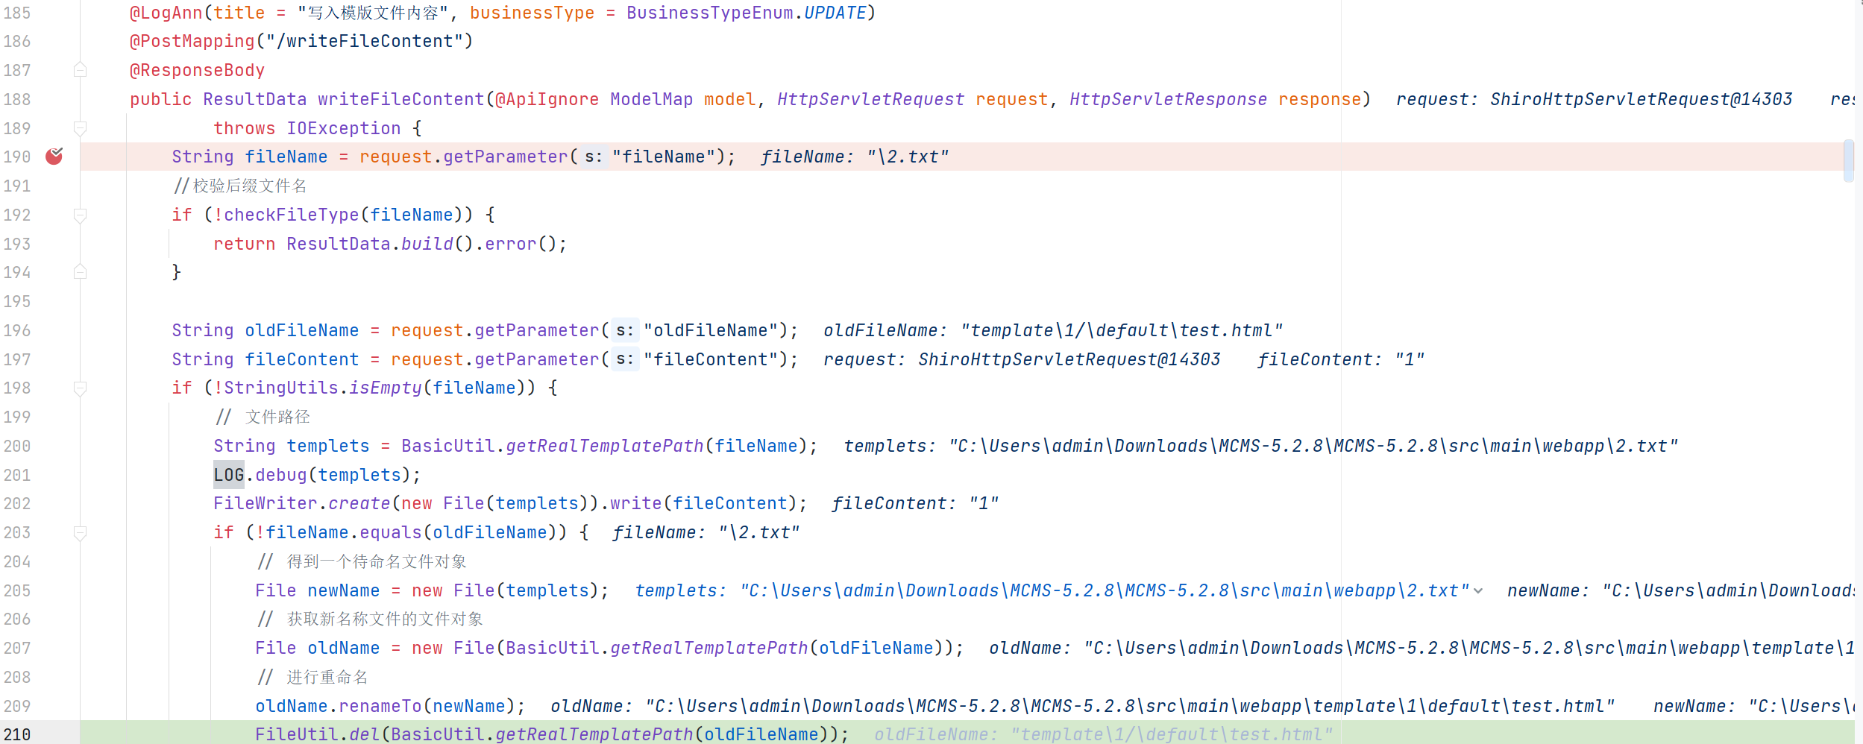1863x744 pixels.
Task: Click the highlighted LOG identifier on line 201
Action: point(229,475)
